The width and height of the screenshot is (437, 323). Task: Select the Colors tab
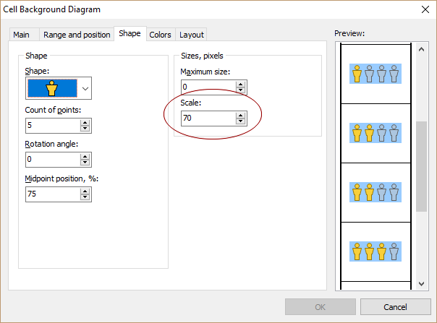[x=160, y=35]
